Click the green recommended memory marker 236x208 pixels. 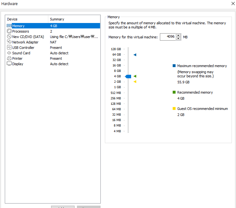[x=135, y=76]
